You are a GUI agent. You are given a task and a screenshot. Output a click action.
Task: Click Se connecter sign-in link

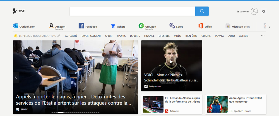(243, 11)
